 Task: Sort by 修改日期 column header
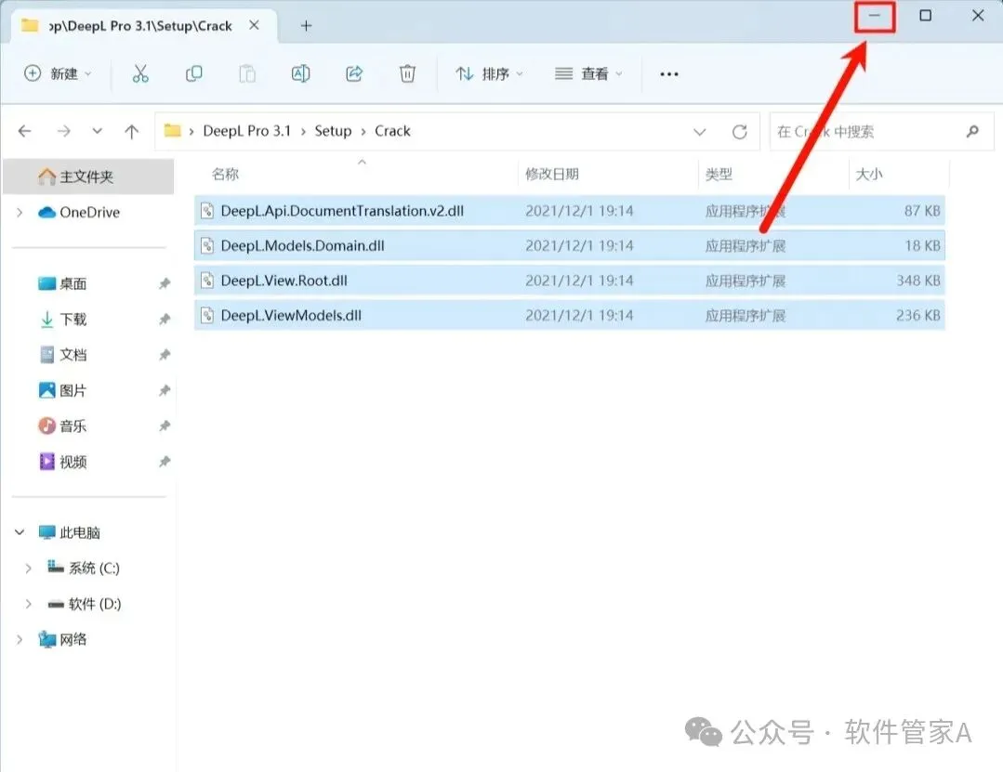[x=552, y=174]
